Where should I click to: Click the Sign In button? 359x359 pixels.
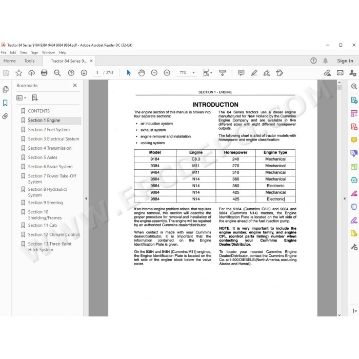coord(345,61)
